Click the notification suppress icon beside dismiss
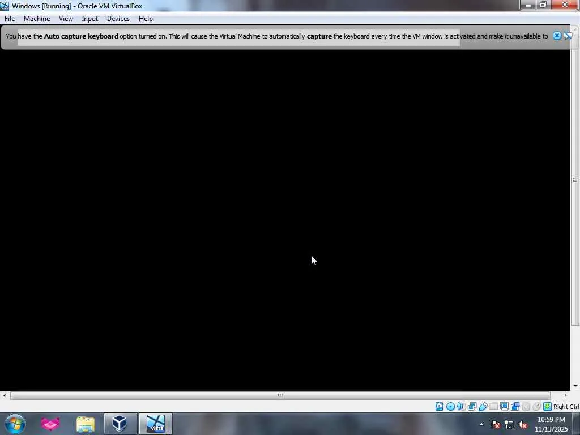The image size is (580, 435). pos(568,36)
